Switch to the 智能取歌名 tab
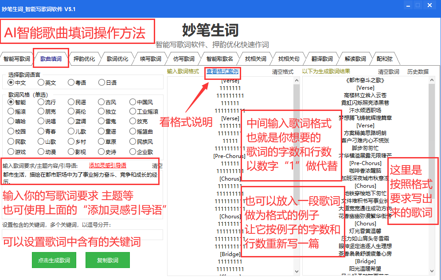This screenshot has height=280, width=441. coord(220,59)
